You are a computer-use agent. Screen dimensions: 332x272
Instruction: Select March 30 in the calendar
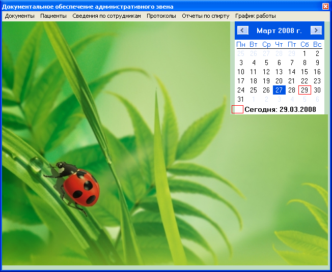317,90
